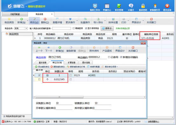This screenshot has height=125, width=176.
Task: Open 消息提醒中心 in the status bar
Action: (152, 122)
